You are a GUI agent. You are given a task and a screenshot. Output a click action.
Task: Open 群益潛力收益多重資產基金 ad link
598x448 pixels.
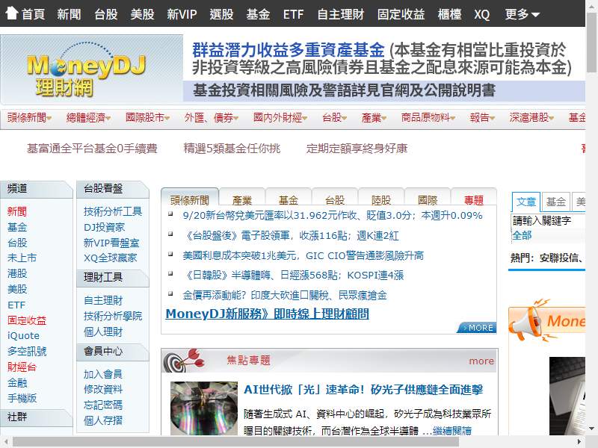click(x=289, y=49)
